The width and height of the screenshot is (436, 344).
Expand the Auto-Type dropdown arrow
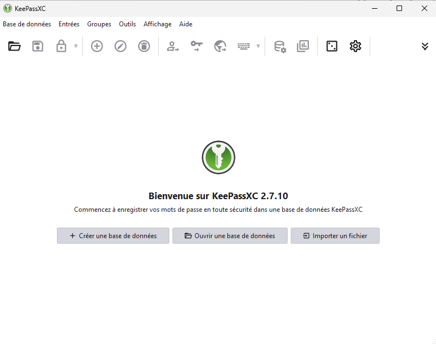tap(258, 46)
